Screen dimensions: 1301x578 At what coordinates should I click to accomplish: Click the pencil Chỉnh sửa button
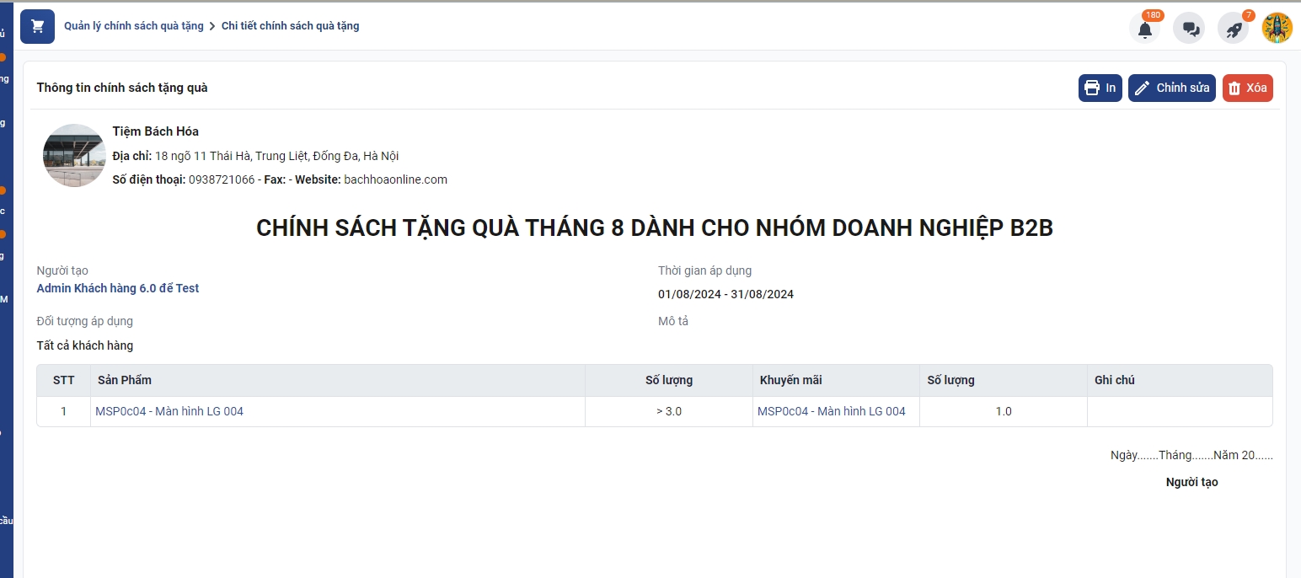click(1171, 88)
